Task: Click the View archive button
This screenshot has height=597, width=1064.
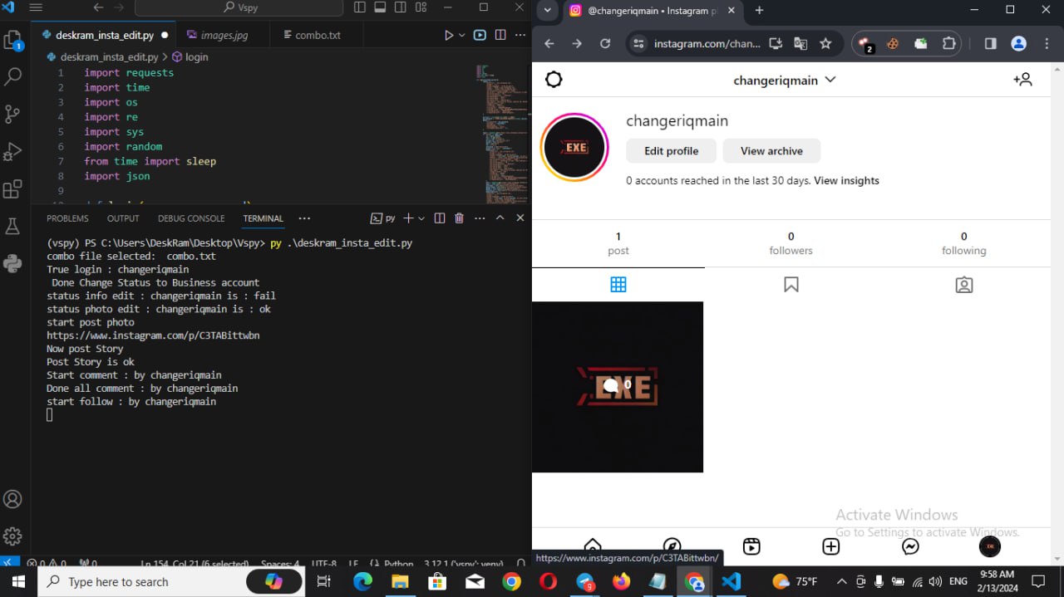Action: pos(771,151)
